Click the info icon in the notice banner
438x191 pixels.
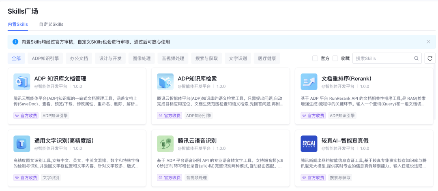pyautogui.click(x=15, y=42)
